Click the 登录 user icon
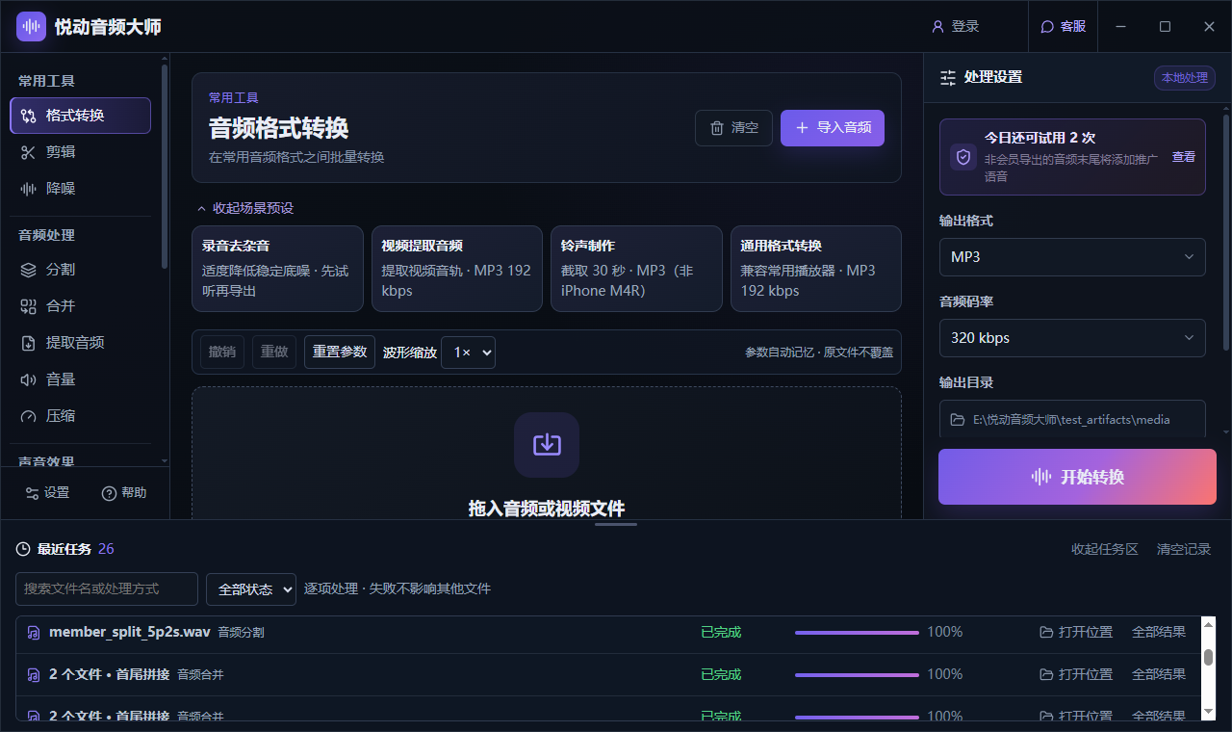The width and height of the screenshot is (1232, 732). (x=938, y=27)
